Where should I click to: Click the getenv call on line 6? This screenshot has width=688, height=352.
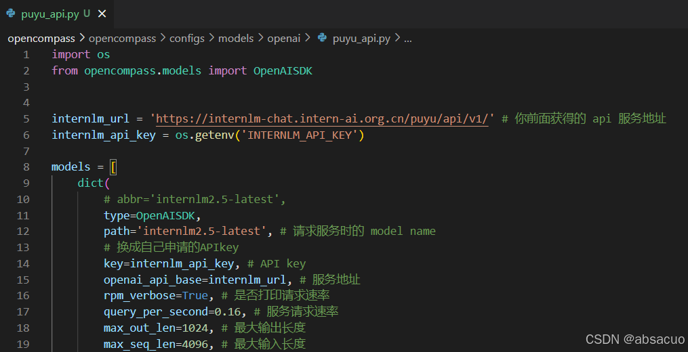tap(215, 135)
